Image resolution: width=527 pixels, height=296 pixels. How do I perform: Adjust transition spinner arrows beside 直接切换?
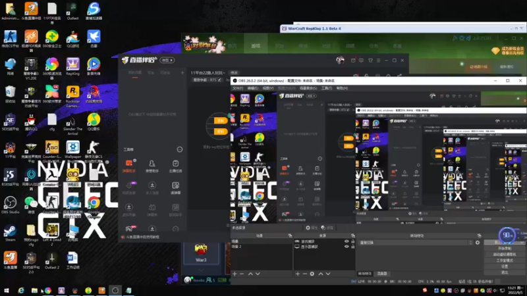click(x=470, y=242)
